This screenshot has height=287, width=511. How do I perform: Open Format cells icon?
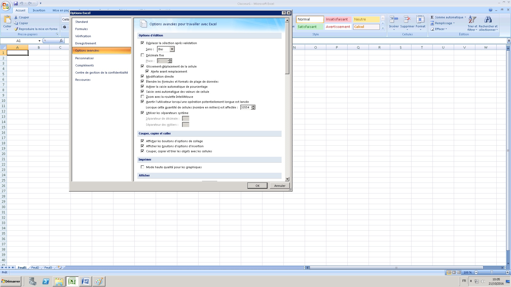(421, 19)
